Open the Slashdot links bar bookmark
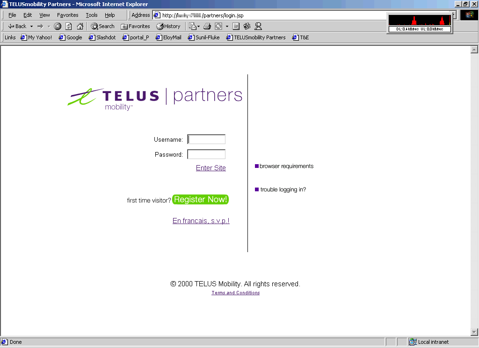The width and height of the screenshot is (479, 348). (102, 37)
